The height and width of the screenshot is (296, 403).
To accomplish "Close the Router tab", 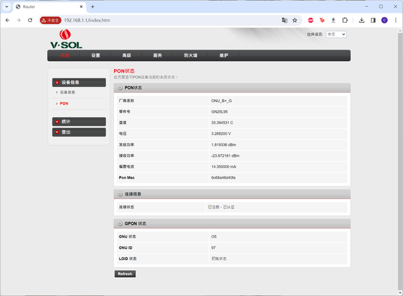I will (81, 7).
